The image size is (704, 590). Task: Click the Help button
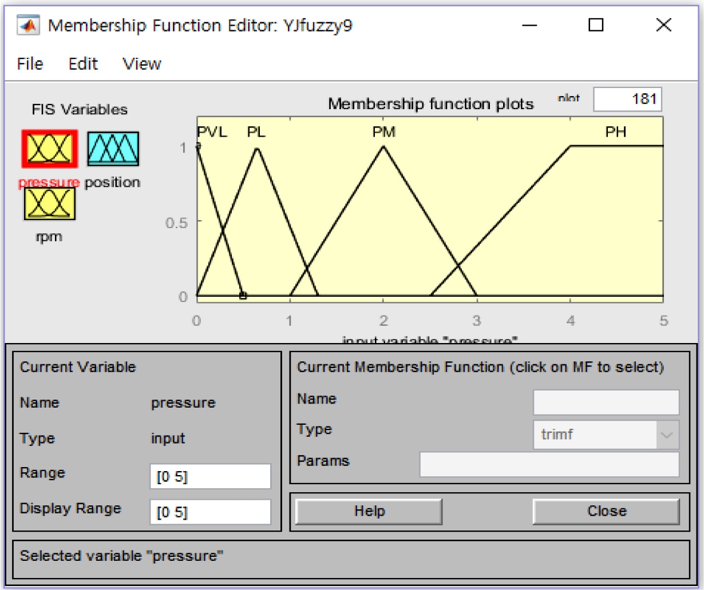click(x=369, y=511)
